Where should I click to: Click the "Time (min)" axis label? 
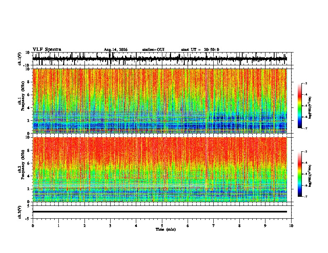pyautogui.click(x=166, y=229)
